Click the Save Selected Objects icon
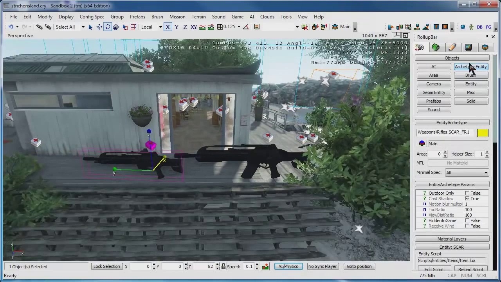This screenshot has width=501, height=282. coord(315,27)
